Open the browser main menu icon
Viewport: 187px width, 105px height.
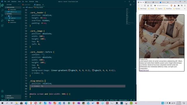pos(185,6)
